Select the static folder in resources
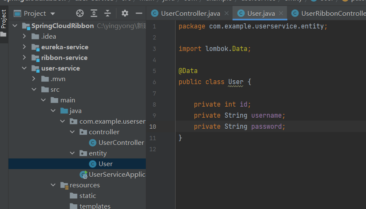This screenshot has height=209, width=366. [88, 196]
